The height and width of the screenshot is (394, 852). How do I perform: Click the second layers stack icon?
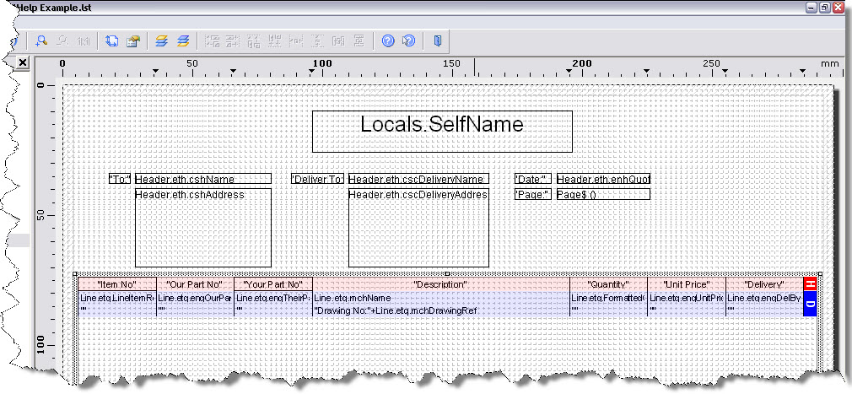click(183, 40)
